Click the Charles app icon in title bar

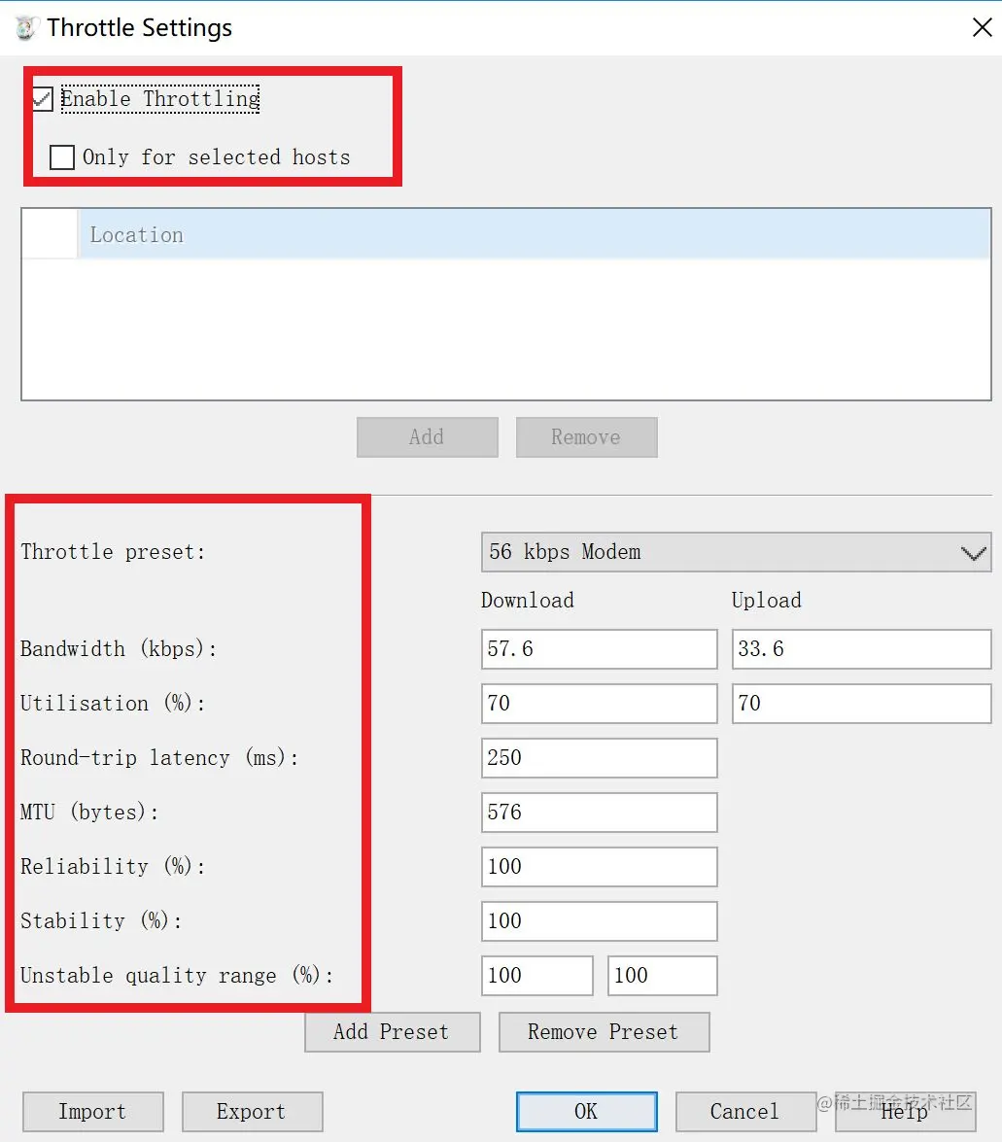pos(25,27)
